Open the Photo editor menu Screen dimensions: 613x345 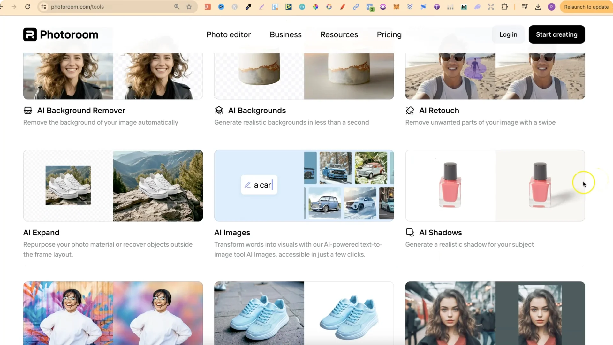(x=229, y=34)
